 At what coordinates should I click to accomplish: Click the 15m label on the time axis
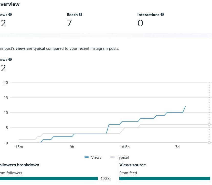tap(19, 147)
